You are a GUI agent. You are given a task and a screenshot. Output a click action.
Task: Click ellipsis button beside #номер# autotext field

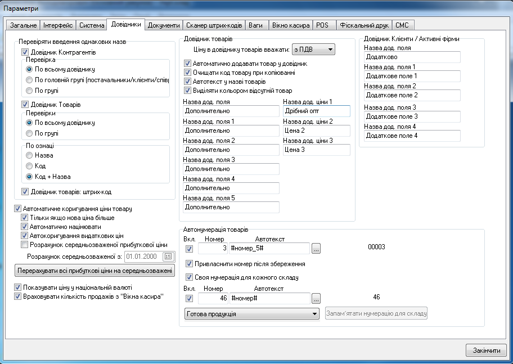pos(316,298)
